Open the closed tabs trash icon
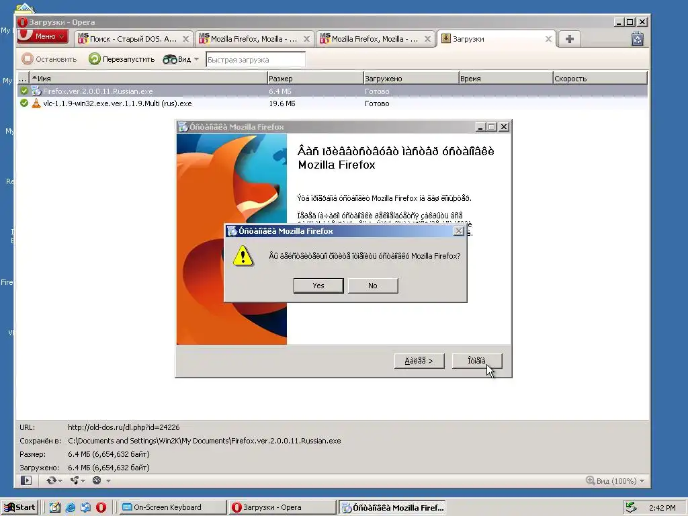The width and height of the screenshot is (688, 516). (x=638, y=38)
